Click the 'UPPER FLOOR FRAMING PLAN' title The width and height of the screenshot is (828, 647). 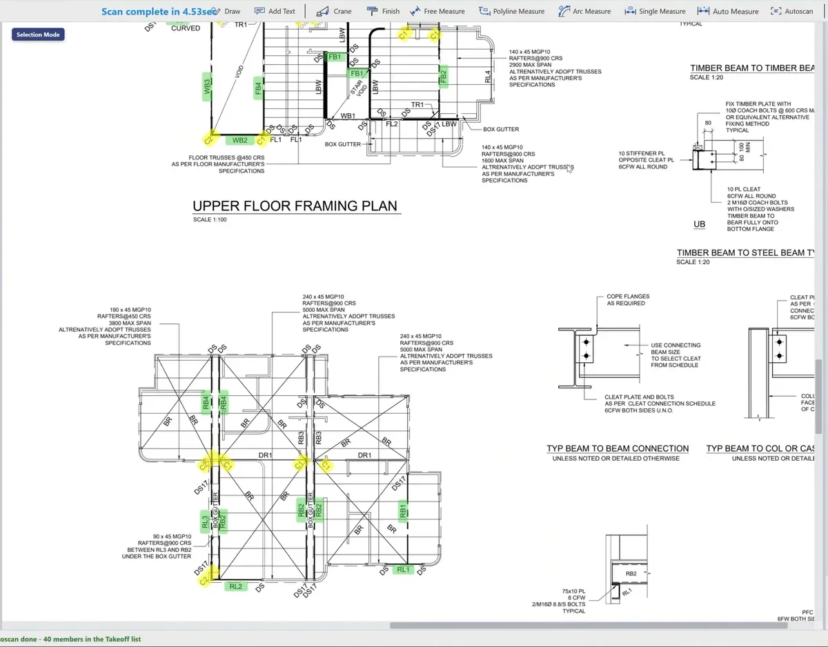click(x=295, y=206)
